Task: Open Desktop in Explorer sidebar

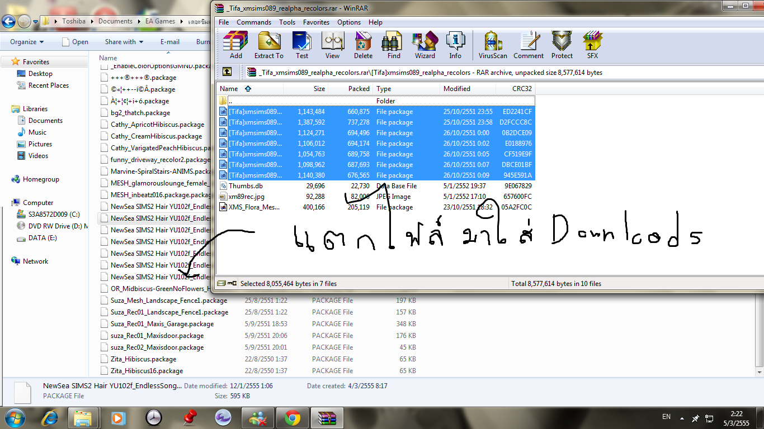Action: tap(40, 74)
